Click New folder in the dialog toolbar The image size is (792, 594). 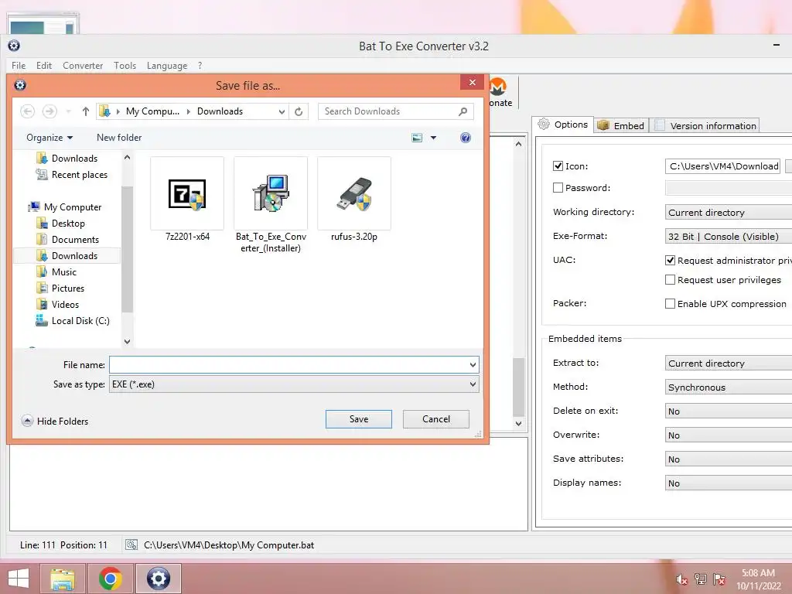coord(119,138)
